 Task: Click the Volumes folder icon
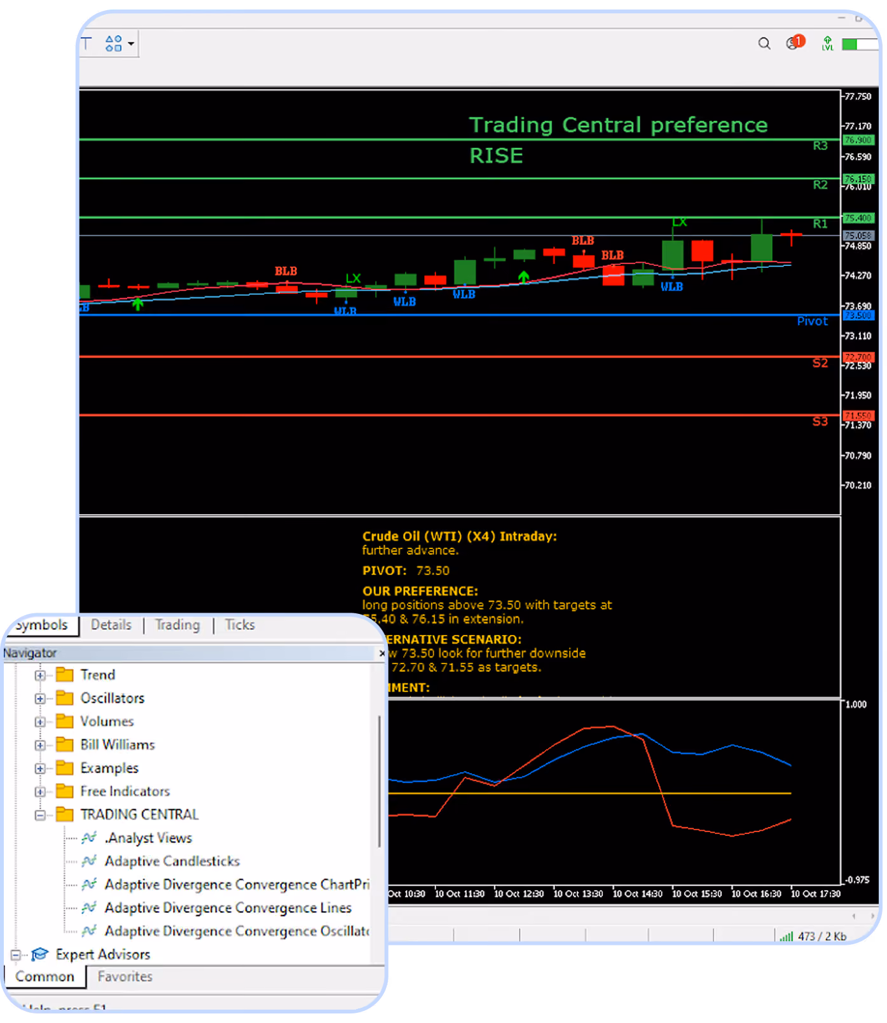point(65,721)
